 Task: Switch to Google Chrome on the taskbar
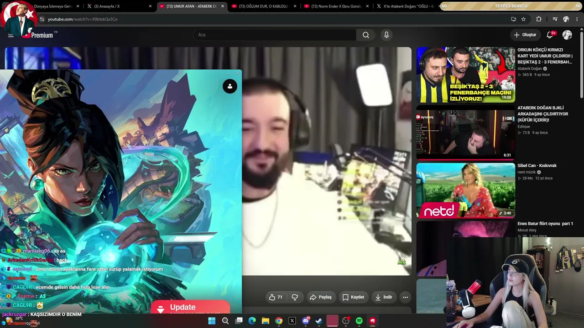(279, 321)
